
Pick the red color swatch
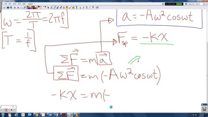click(x=27, y=6)
